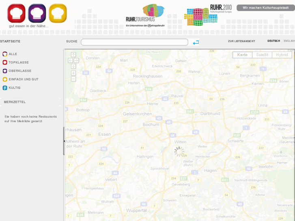Collapse the sidebar with the splitter arrow

64,141
